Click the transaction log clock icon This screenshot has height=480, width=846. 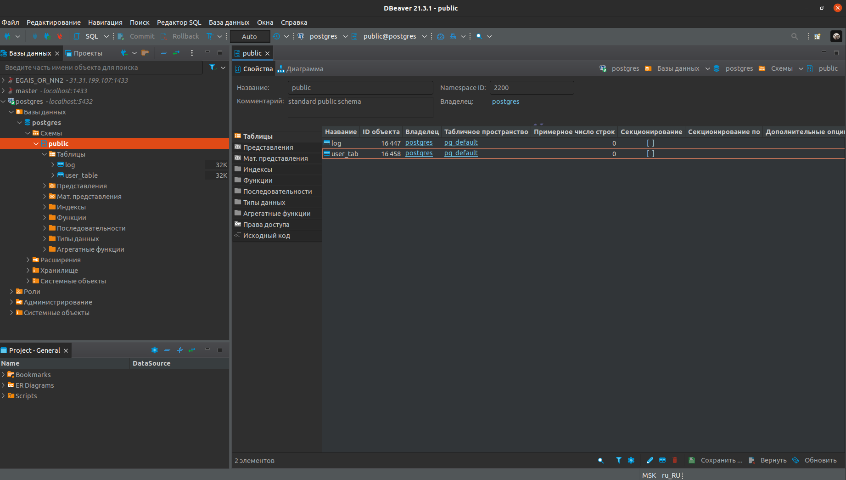(x=276, y=36)
